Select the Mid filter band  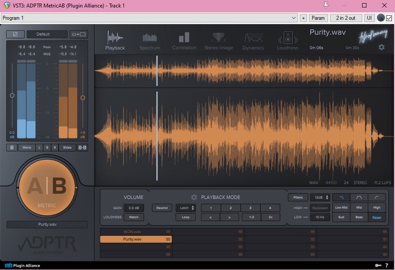click(359, 207)
